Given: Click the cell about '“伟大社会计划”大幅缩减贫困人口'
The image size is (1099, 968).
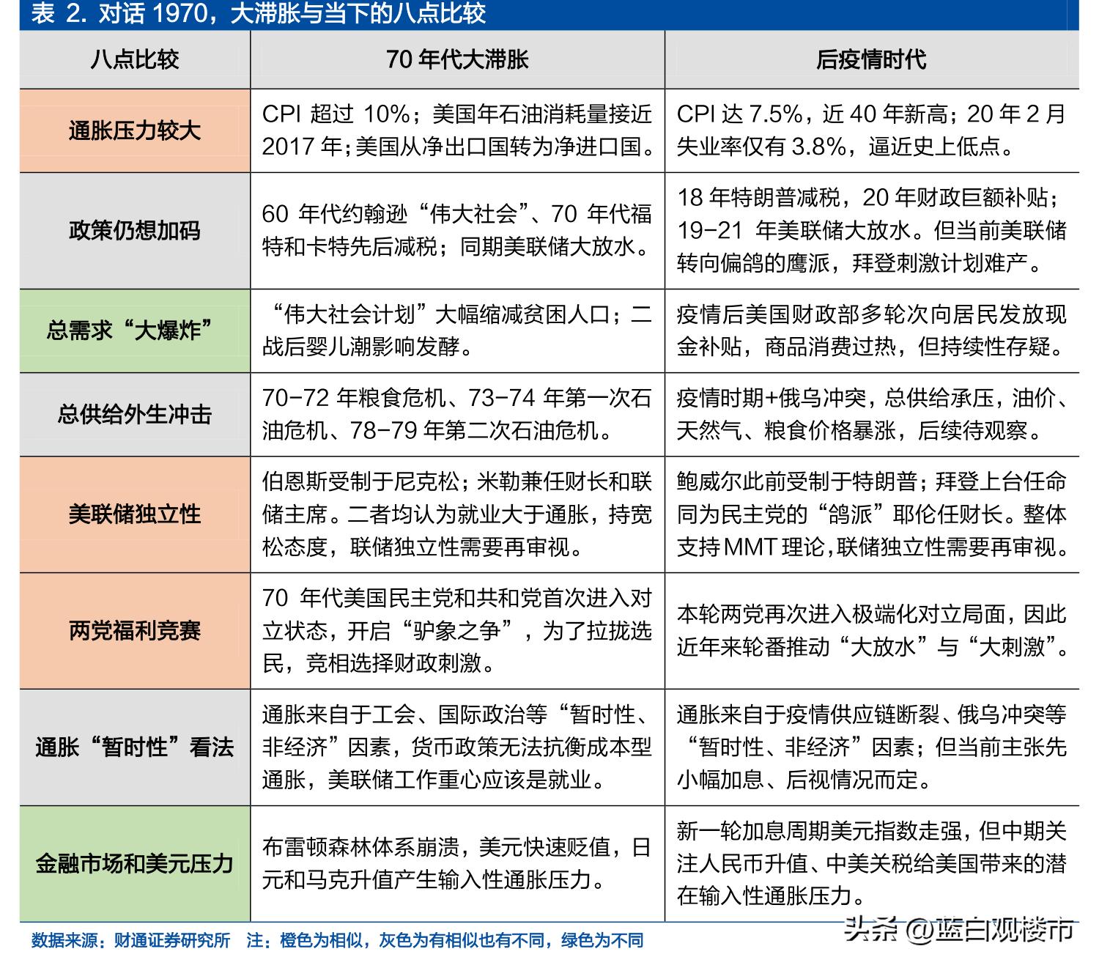Looking at the screenshot, I should tap(457, 330).
